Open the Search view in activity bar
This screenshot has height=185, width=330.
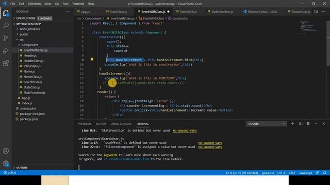(6, 26)
